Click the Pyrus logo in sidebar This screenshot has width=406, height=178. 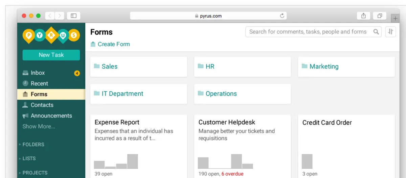point(51,35)
